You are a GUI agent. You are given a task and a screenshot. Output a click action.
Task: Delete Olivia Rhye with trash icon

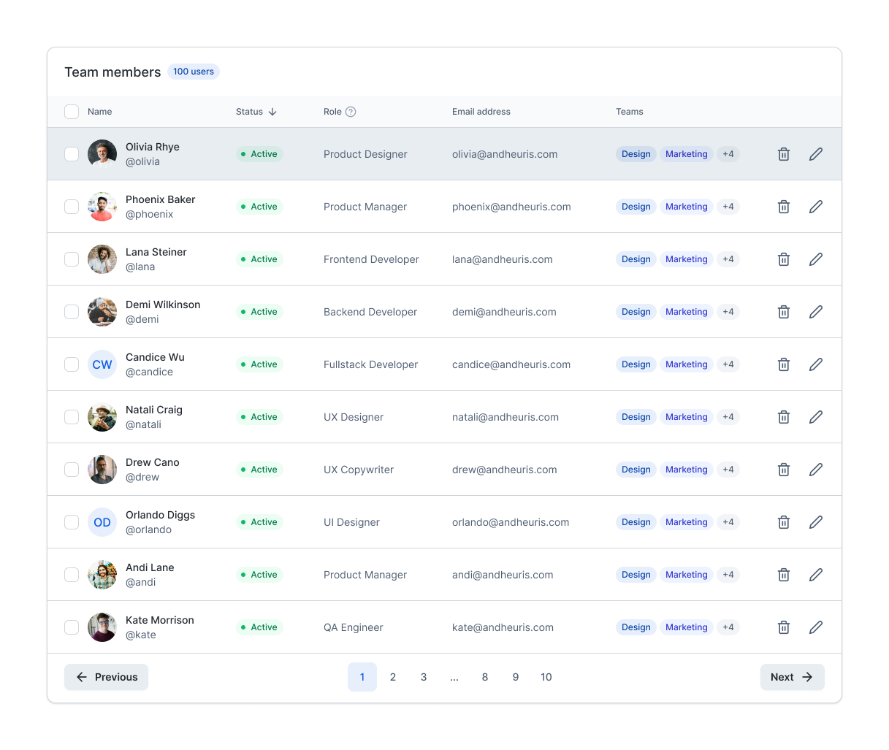point(783,154)
